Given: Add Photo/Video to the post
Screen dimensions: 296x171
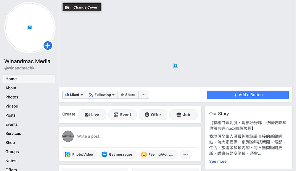Looking at the screenshot, I should [79, 154].
